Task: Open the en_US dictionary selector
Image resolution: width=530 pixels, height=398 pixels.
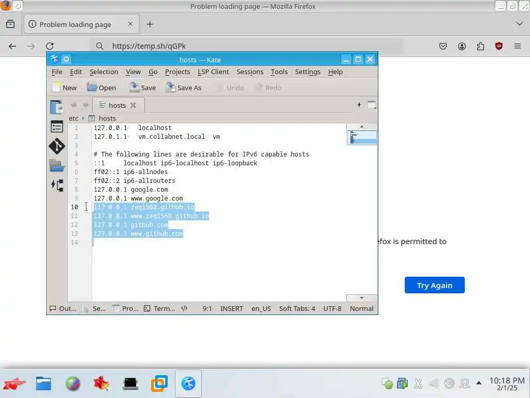Action: 261,309
